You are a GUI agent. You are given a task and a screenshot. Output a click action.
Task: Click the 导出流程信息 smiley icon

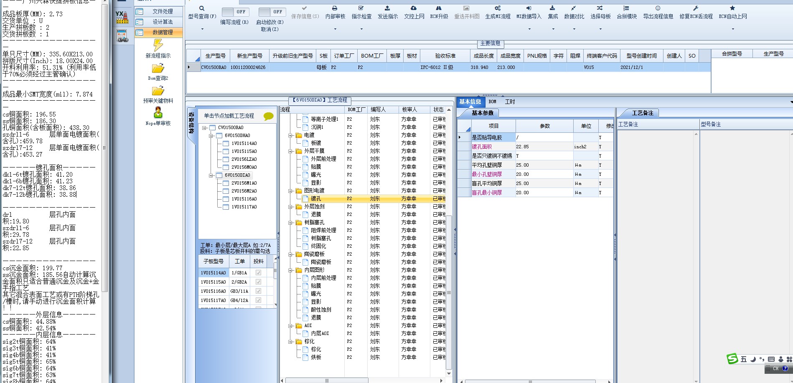point(658,8)
